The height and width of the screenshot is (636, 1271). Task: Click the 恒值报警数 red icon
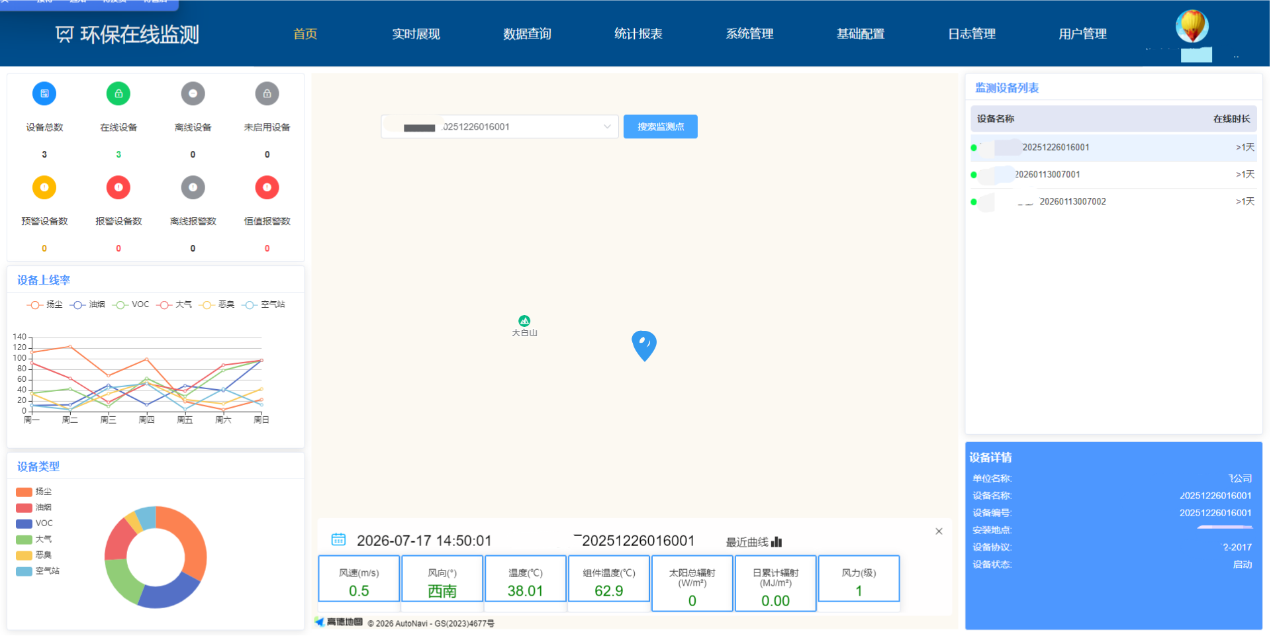(267, 188)
